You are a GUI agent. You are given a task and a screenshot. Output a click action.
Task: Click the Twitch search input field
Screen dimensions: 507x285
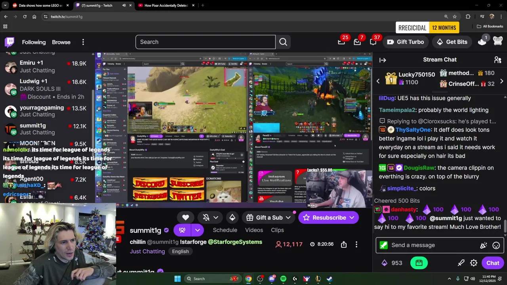click(x=205, y=42)
